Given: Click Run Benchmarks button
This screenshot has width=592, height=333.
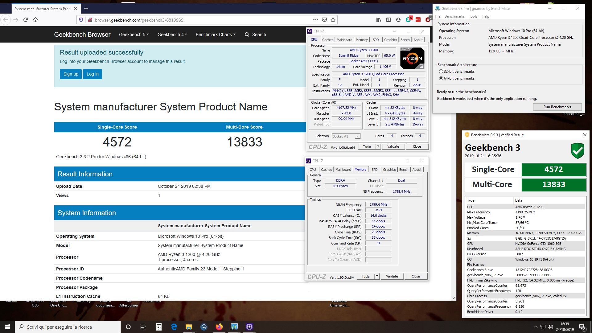Looking at the screenshot, I should pos(557,107).
